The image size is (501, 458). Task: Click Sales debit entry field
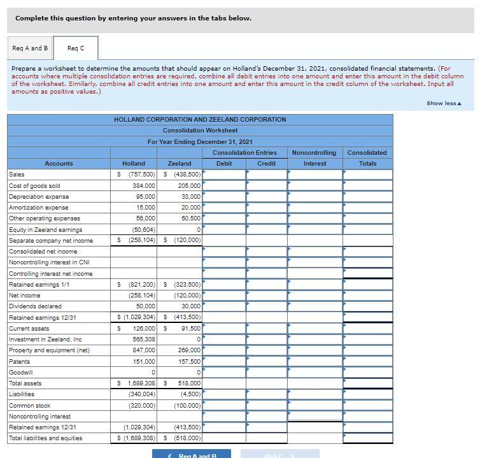[224, 175]
